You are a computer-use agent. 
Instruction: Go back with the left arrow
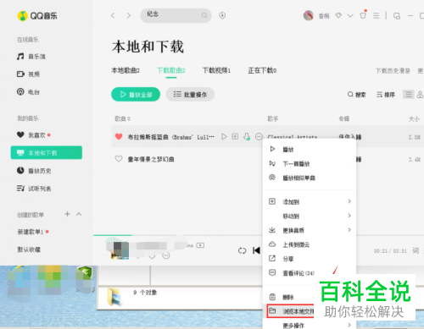113,15
